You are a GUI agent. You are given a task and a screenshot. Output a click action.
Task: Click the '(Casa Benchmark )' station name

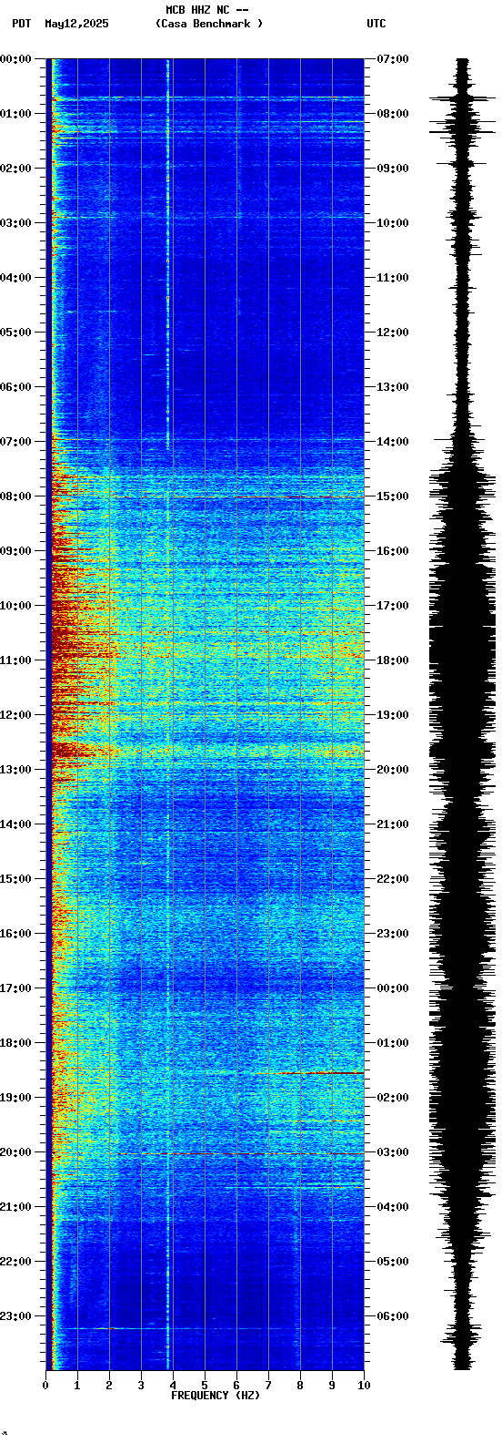tap(209, 24)
